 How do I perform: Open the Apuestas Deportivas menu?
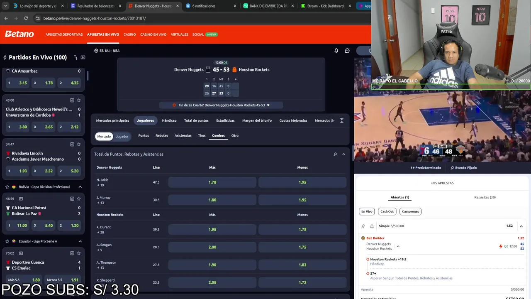click(64, 34)
